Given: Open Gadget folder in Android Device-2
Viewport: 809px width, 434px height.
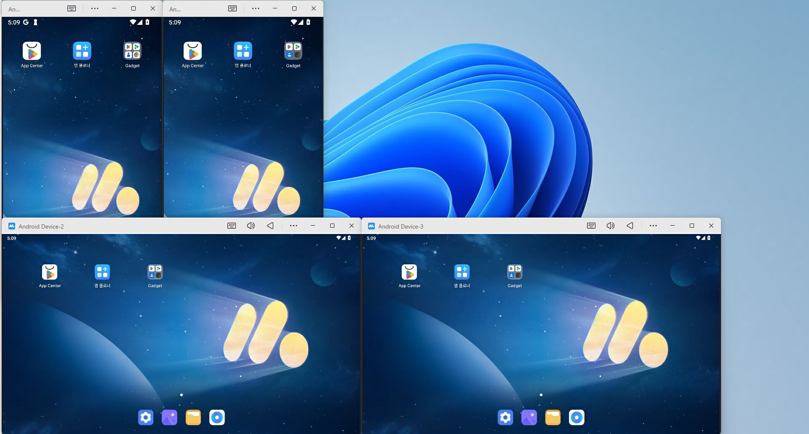Looking at the screenshot, I should coord(155,272).
